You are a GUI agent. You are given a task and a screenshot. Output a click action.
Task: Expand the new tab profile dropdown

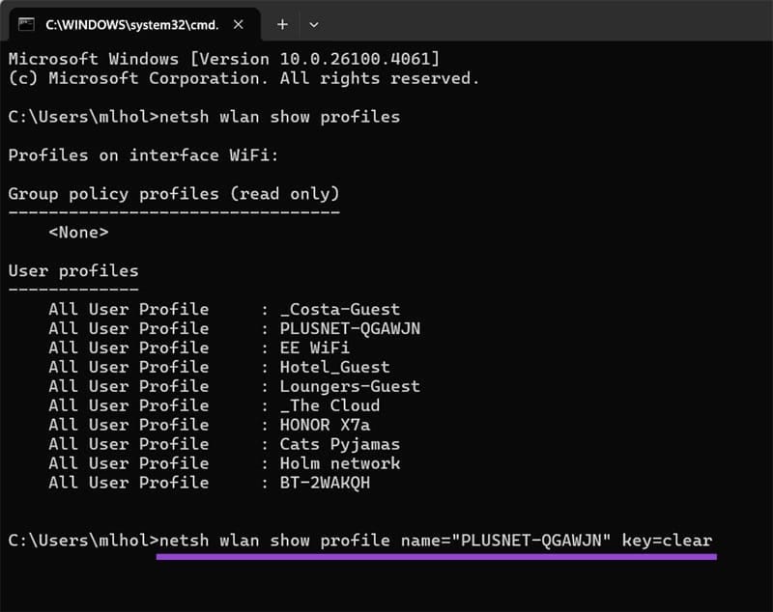[313, 24]
